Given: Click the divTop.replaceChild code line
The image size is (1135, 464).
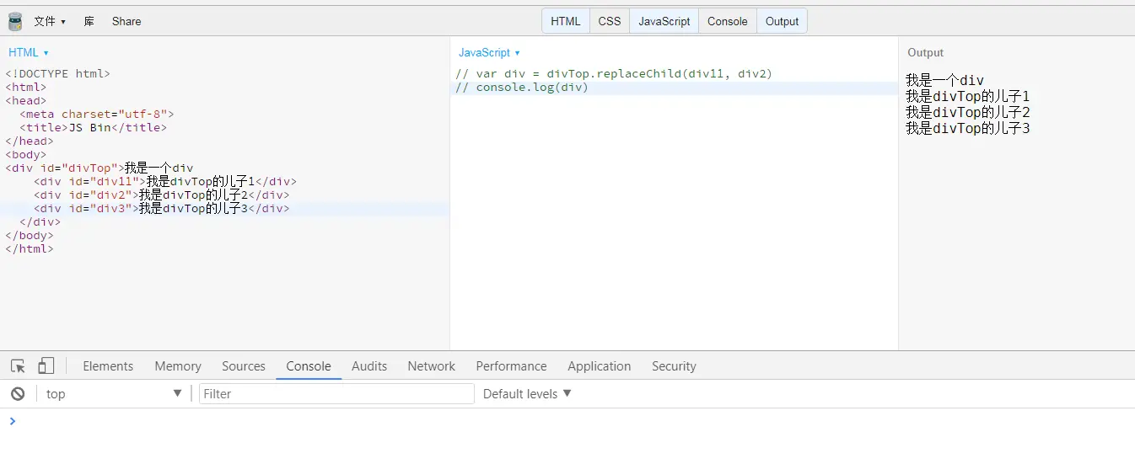Looking at the screenshot, I should click(x=614, y=74).
